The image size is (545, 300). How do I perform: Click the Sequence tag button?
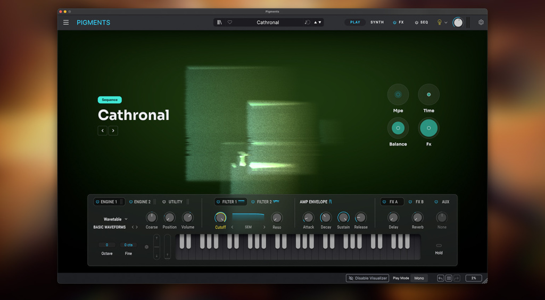coord(110,100)
